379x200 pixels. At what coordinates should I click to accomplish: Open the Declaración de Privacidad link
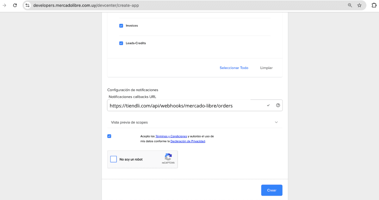188,141
